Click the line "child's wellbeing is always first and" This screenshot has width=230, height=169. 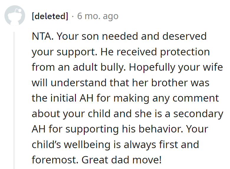pos(115,145)
